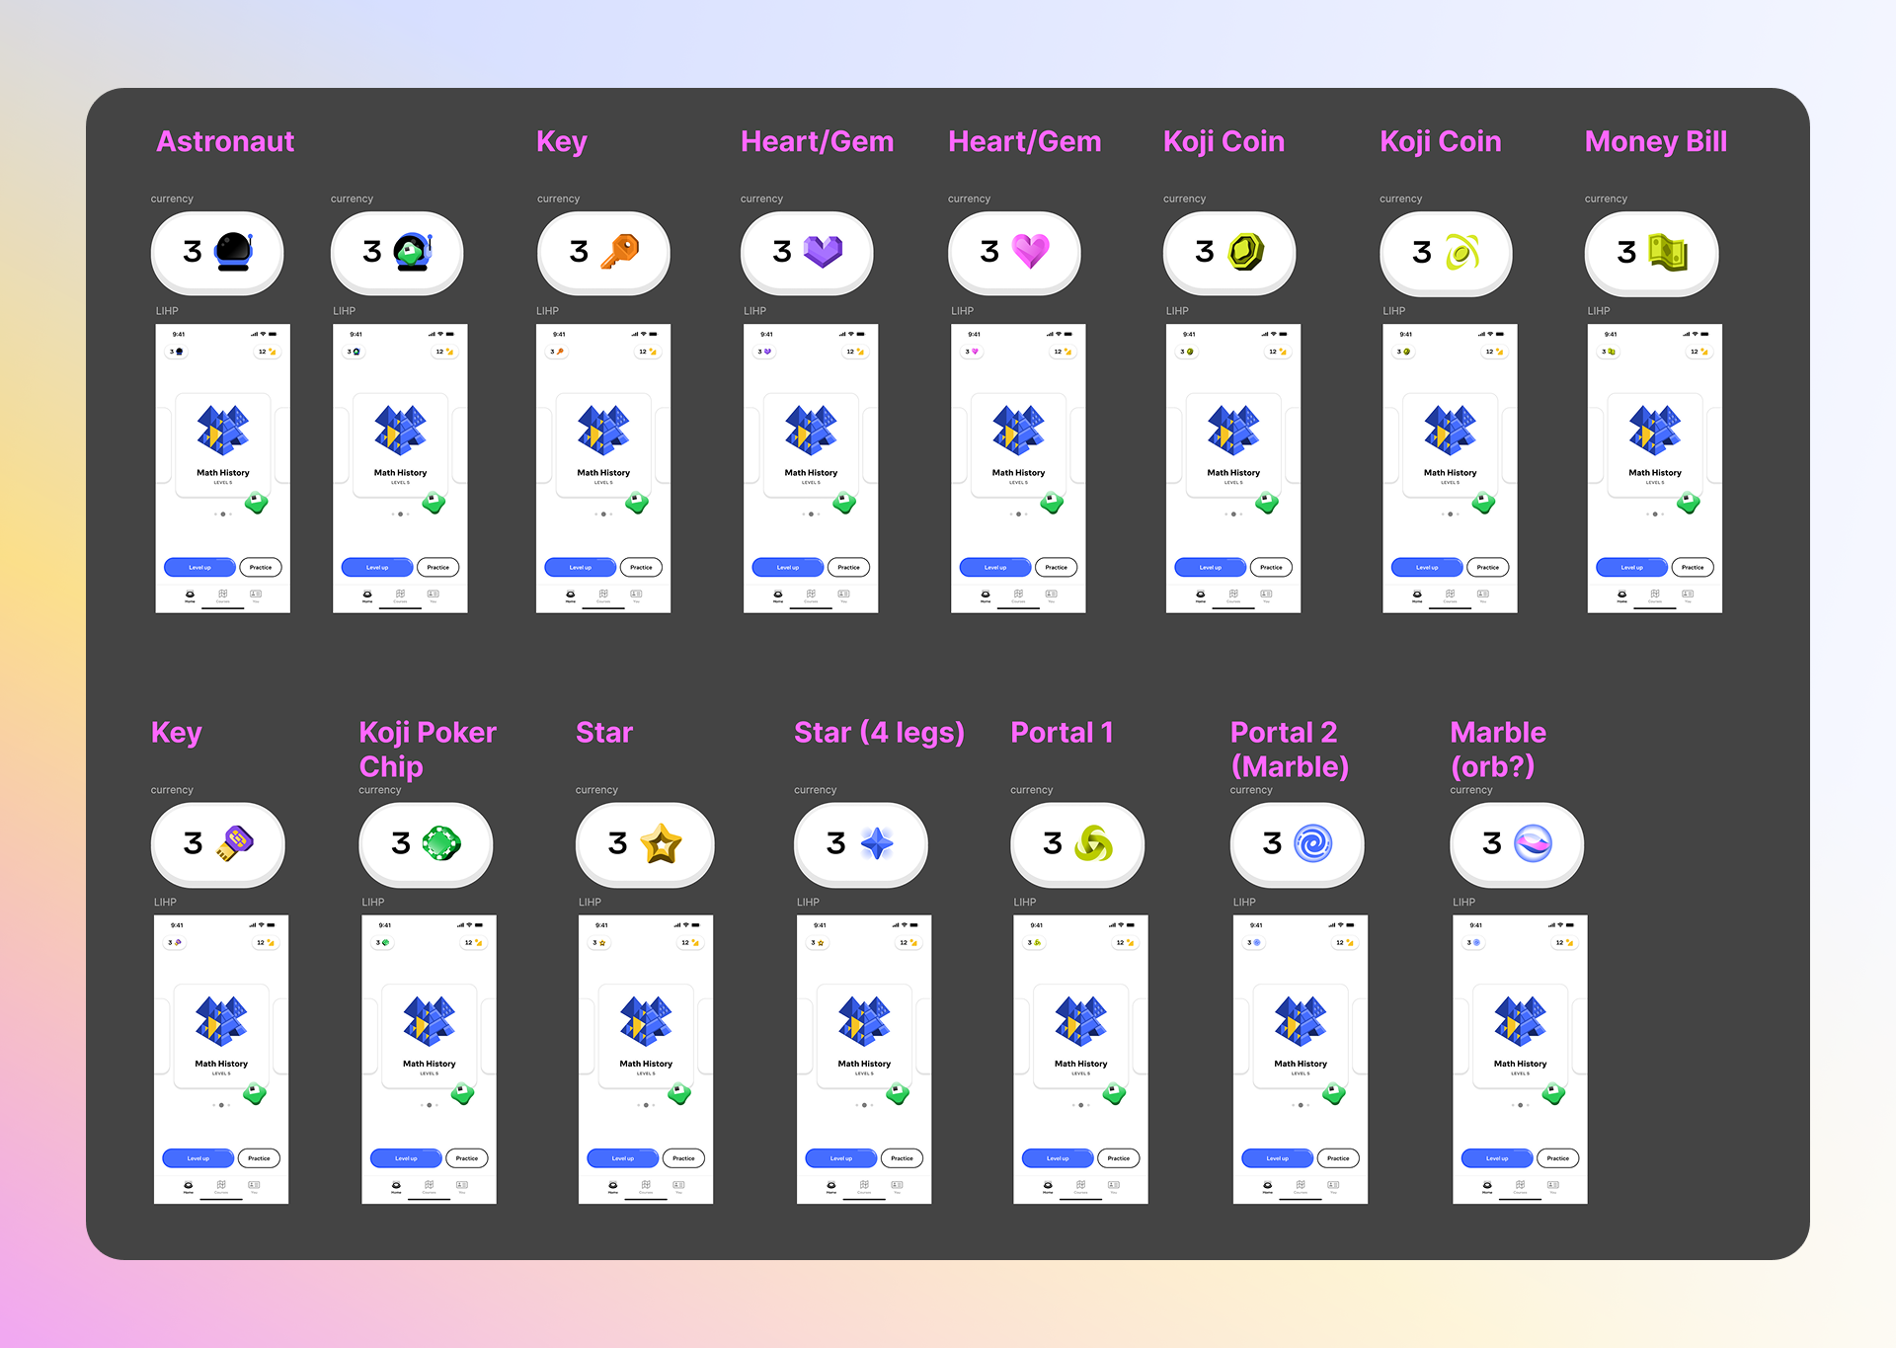
Task: Click the Astronaut heading
Action: 225,141
